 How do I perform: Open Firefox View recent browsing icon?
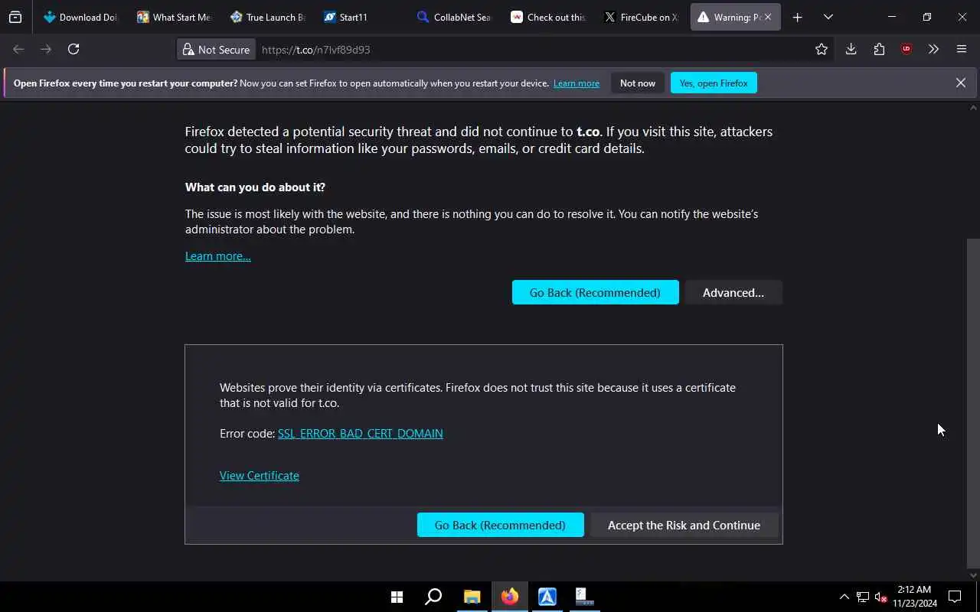15,17
